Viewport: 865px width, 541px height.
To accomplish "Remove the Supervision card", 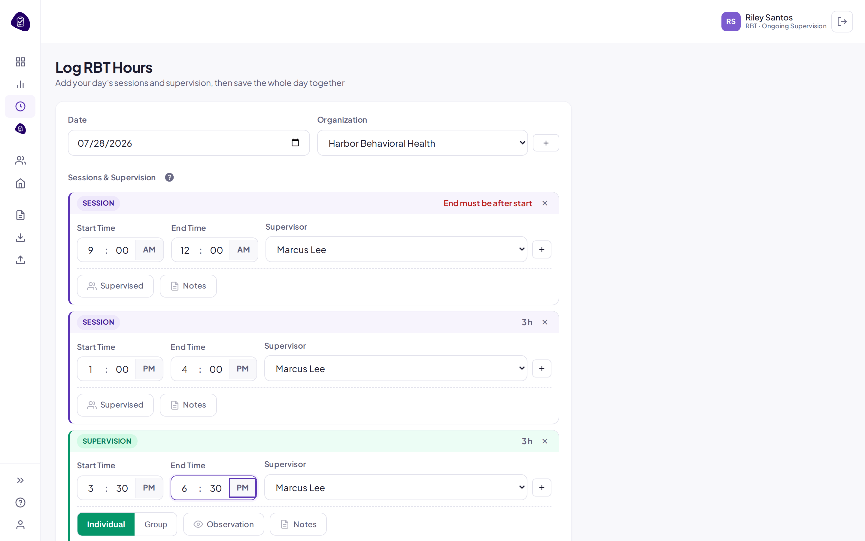I will pos(544,441).
